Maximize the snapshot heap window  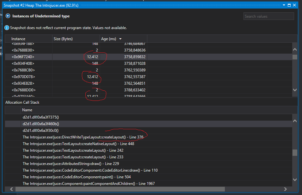pyautogui.click(x=289, y=5)
